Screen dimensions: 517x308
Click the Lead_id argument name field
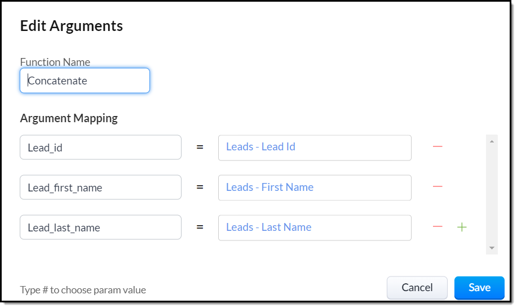pos(100,147)
